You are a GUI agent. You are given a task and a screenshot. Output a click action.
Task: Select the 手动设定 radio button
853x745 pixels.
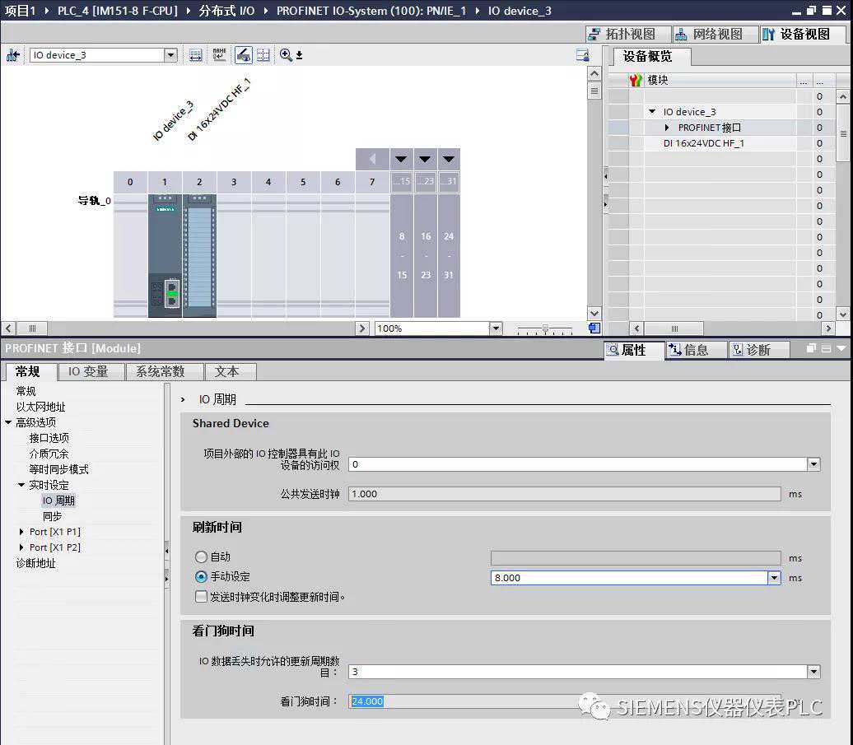coord(201,577)
